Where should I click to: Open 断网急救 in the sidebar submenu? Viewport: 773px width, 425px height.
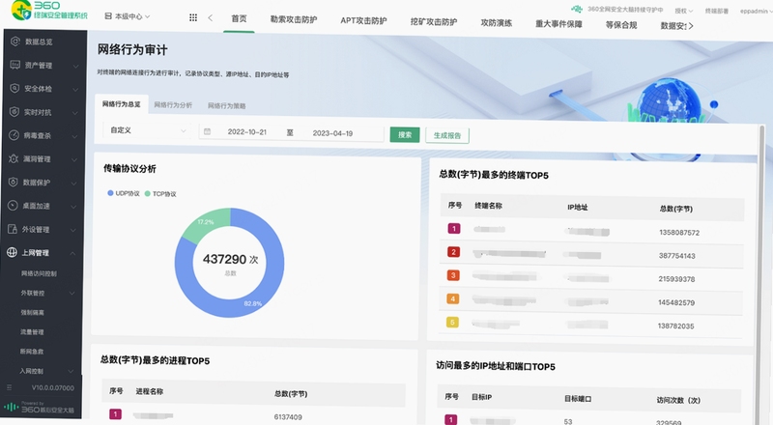pos(32,352)
